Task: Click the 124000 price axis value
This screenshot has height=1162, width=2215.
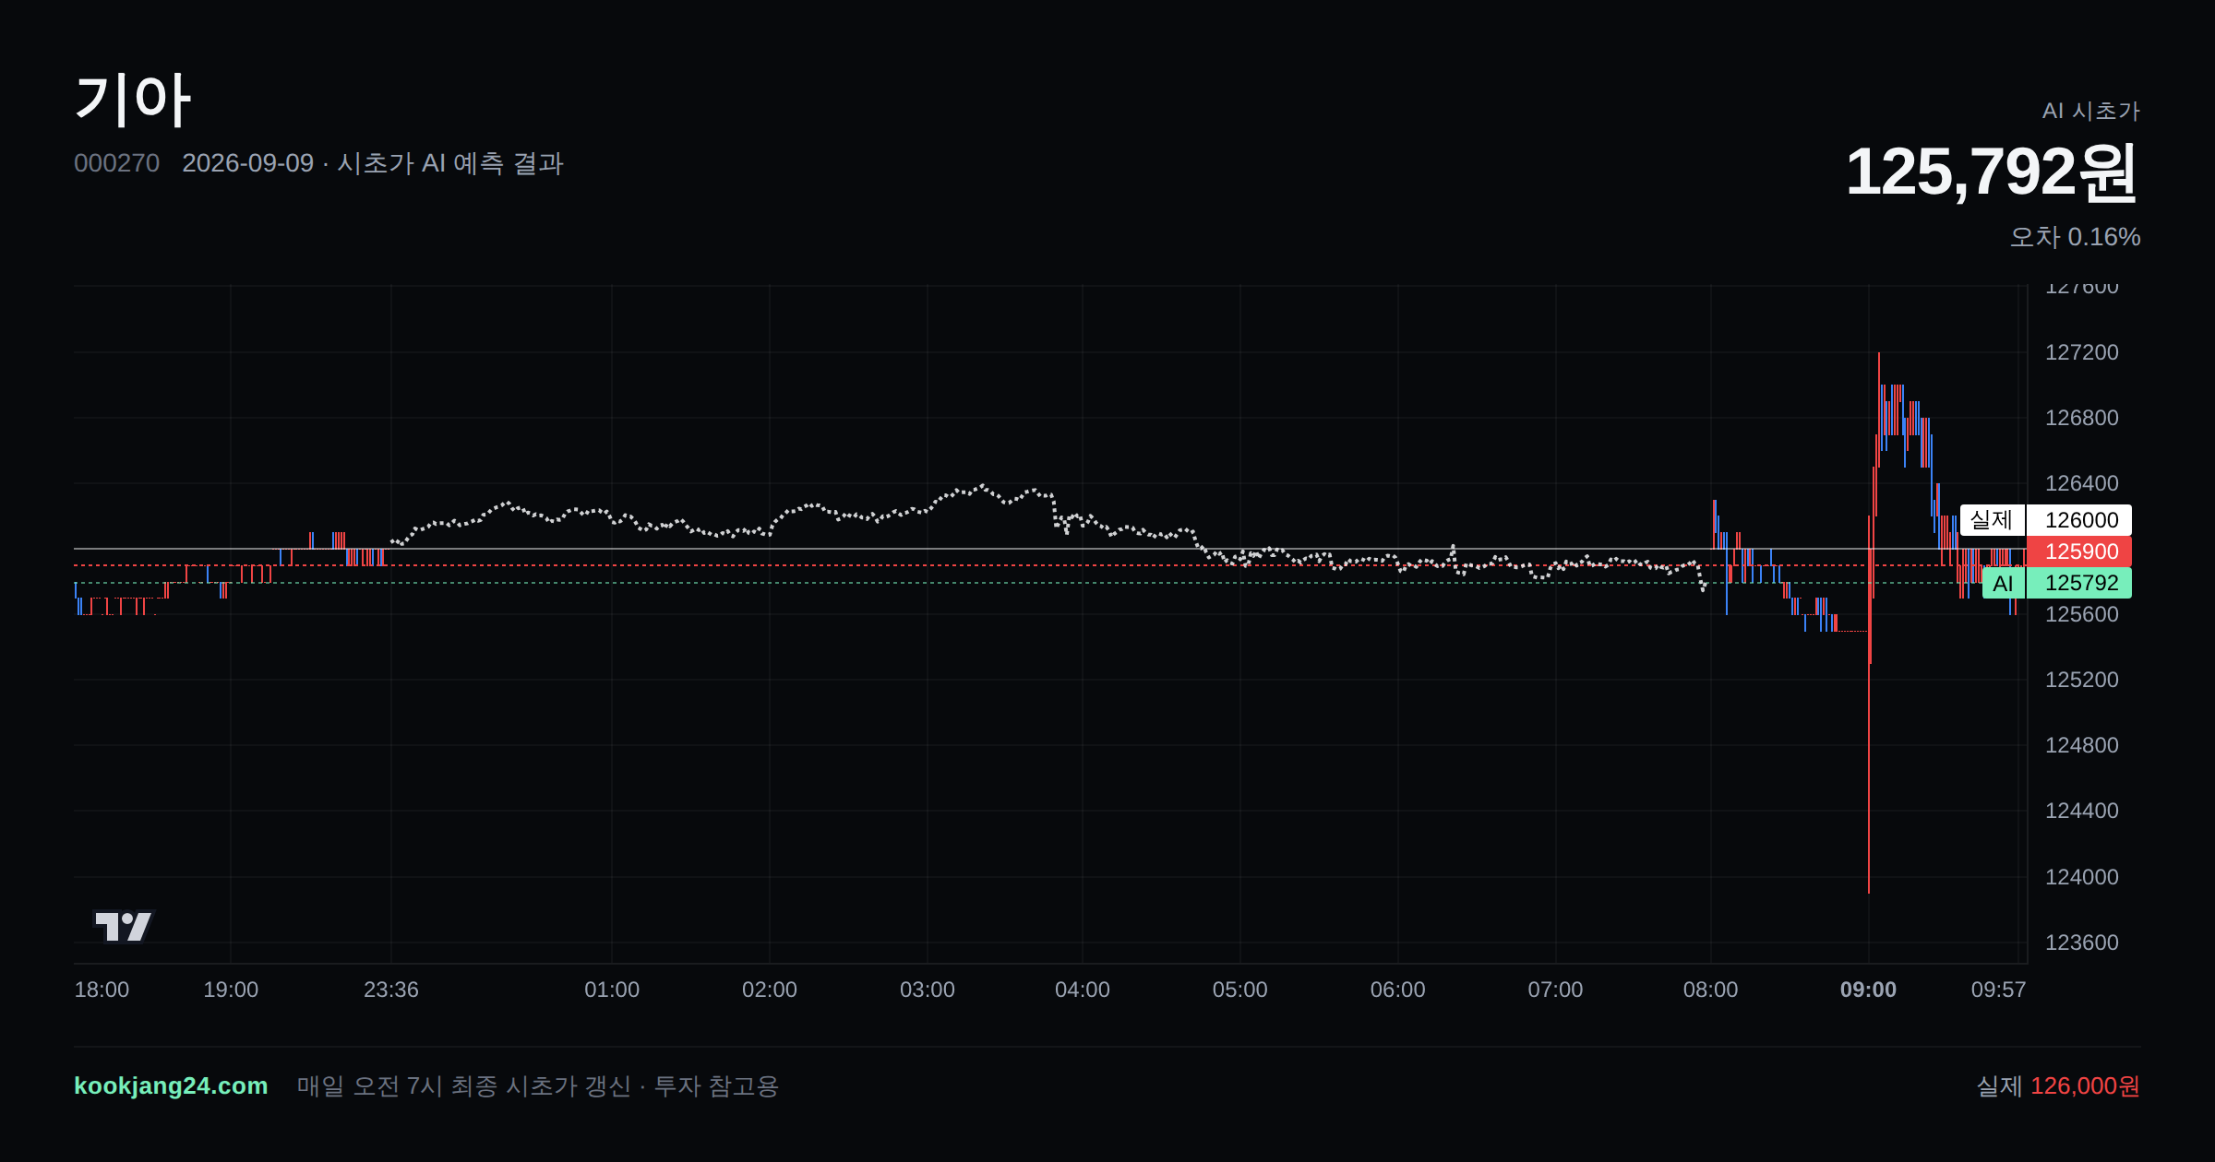Action: (2082, 877)
